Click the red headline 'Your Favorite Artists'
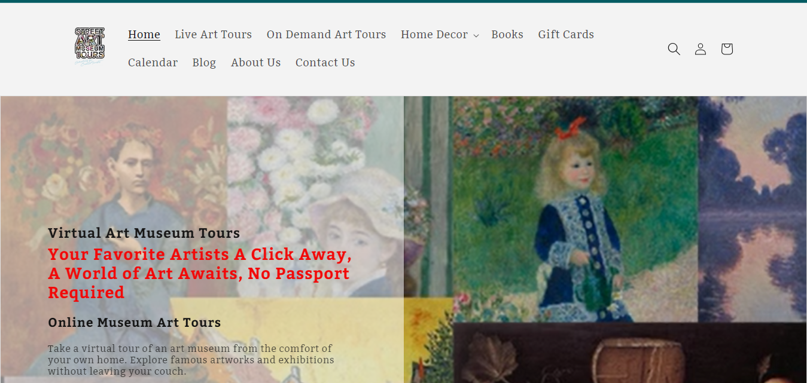Viewport: 807px width, 383px height. [x=200, y=273]
